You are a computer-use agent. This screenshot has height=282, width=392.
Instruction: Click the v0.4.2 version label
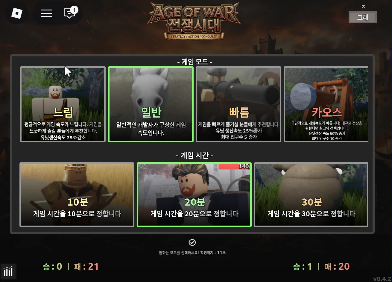(382, 279)
